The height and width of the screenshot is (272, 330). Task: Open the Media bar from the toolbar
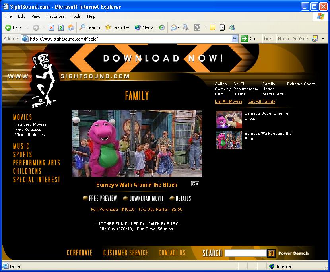pos(144,27)
